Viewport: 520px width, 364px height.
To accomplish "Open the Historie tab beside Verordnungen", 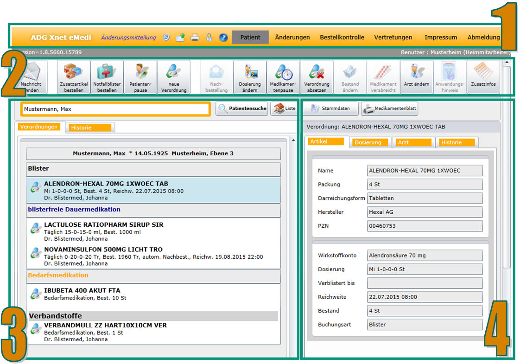I will click(90, 128).
